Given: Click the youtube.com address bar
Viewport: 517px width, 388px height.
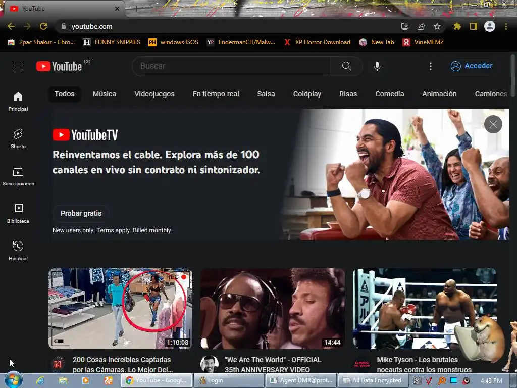Looking at the screenshot, I should click(228, 26).
